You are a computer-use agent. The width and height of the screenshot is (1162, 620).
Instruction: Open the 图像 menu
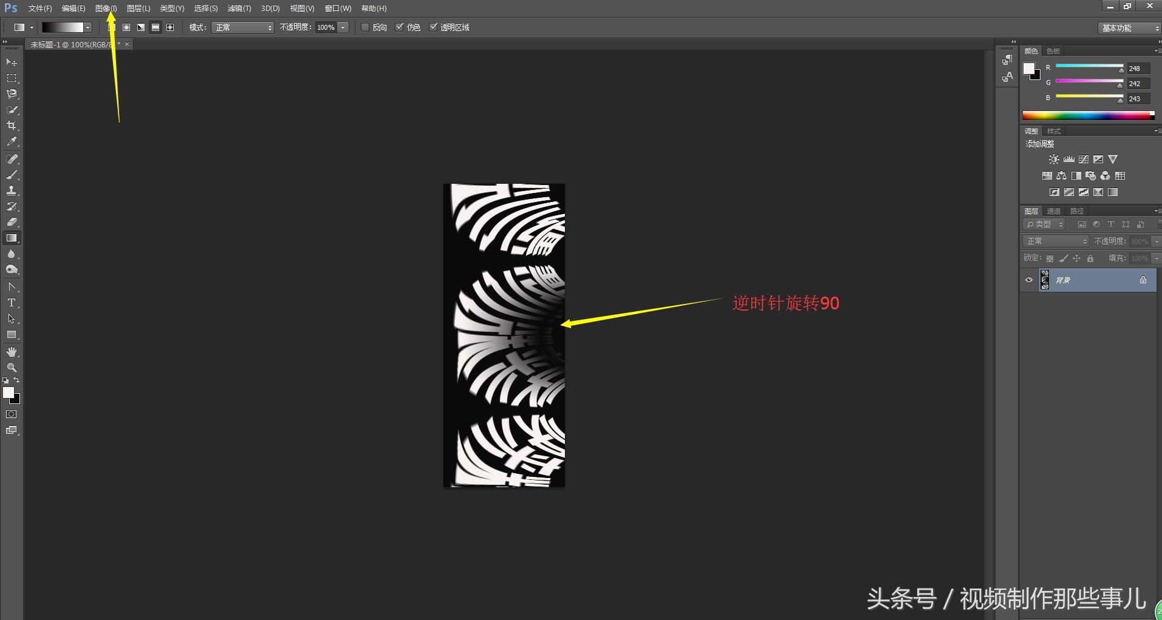[106, 8]
